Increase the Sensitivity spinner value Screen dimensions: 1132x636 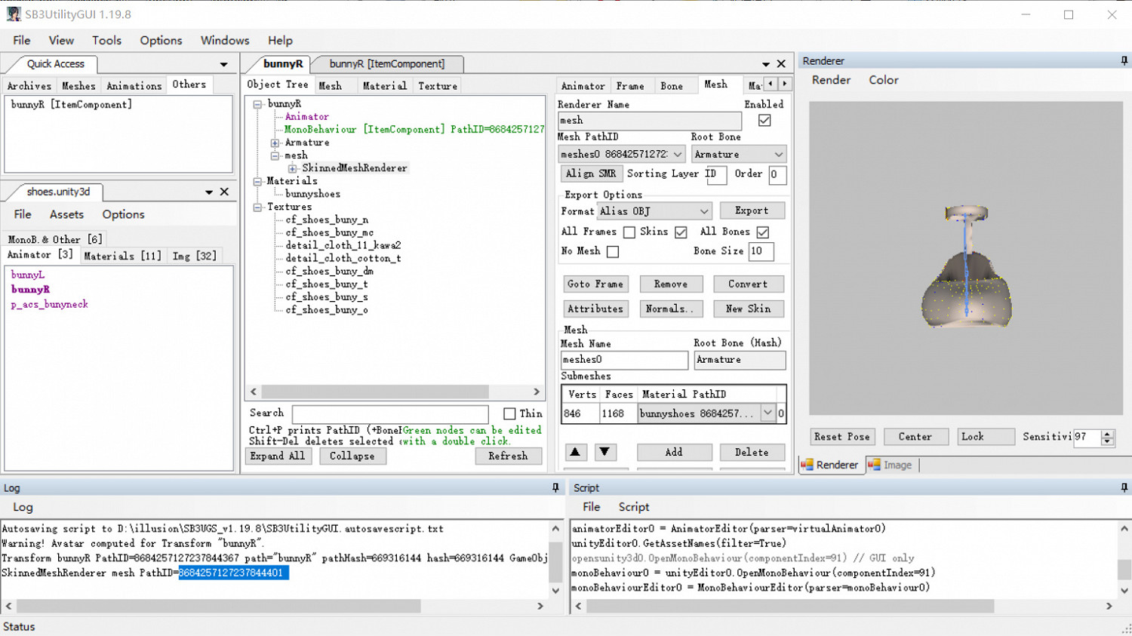(x=1107, y=433)
